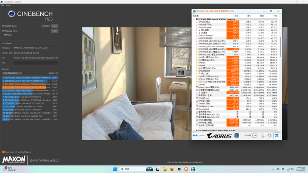
Task: Start the CPU (Multi Core) test
Action: pos(54,26)
